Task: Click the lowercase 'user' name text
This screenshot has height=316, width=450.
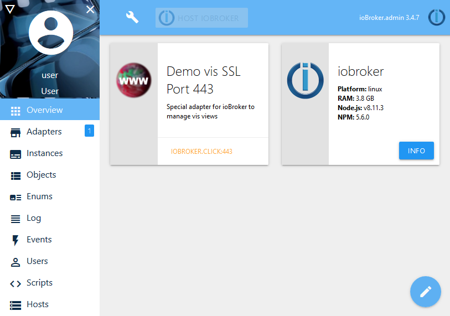Action: [x=50, y=75]
